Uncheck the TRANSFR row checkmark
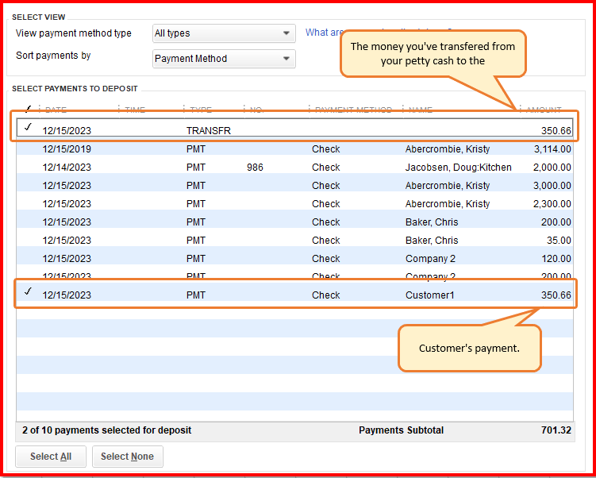 [x=29, y=129]
